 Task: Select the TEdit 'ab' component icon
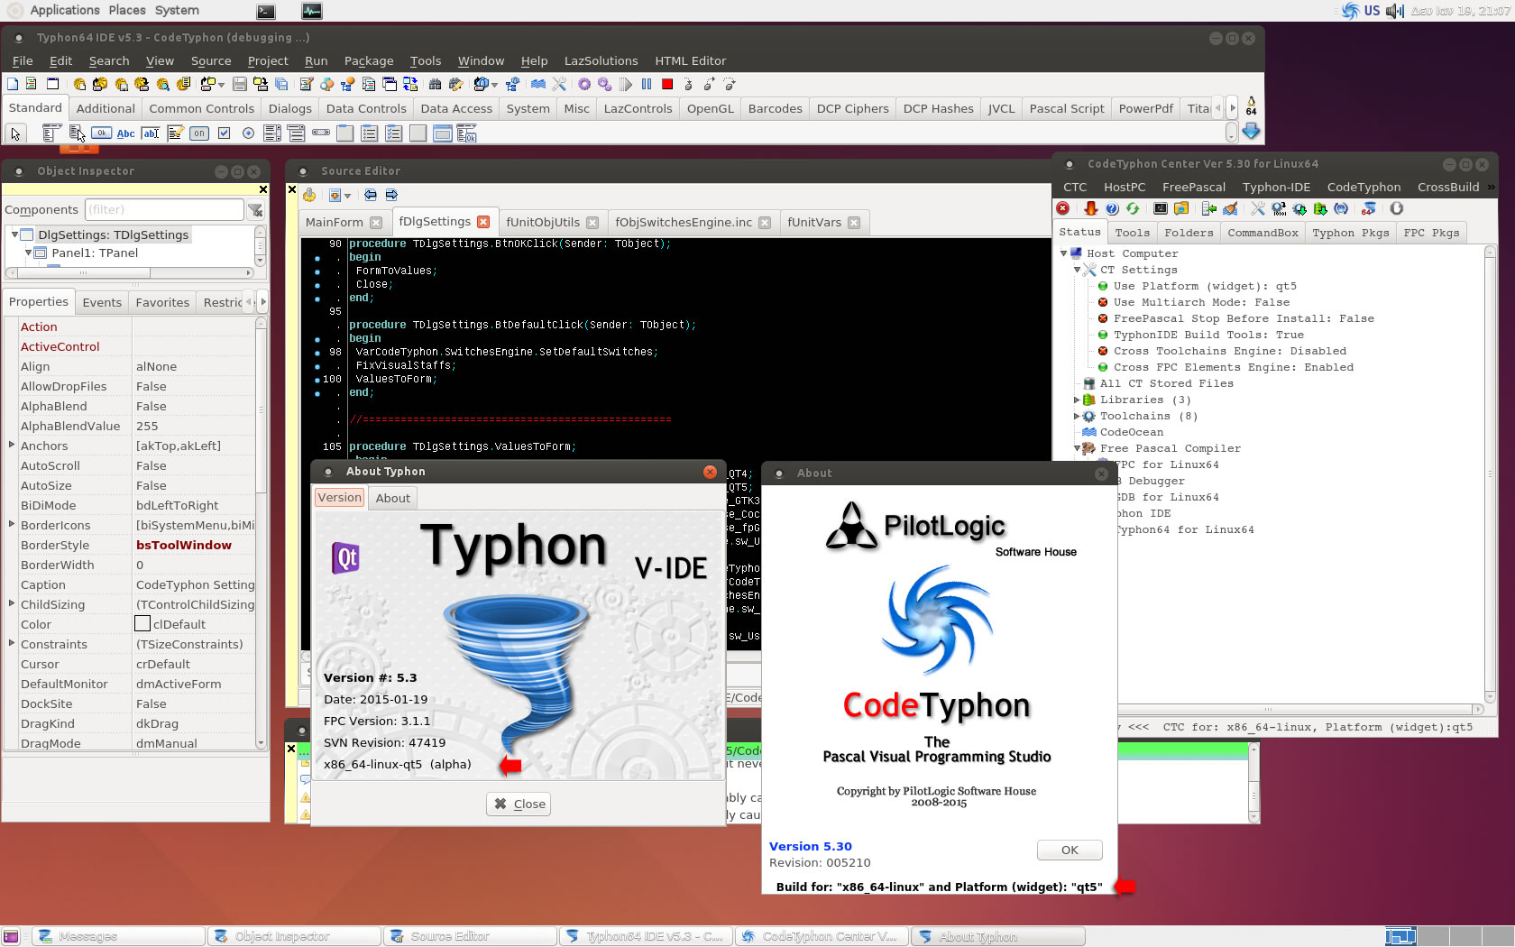(151, 133)
